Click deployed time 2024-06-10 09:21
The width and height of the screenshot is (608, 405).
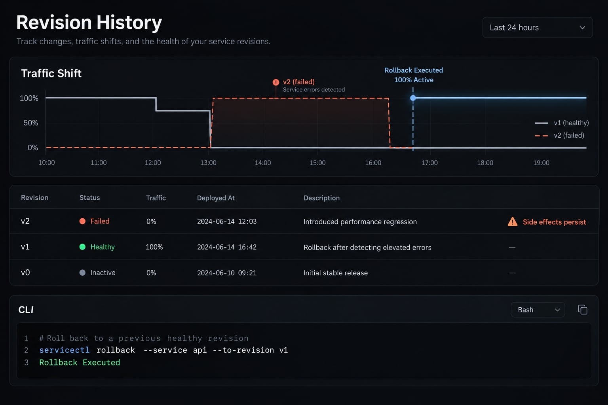click(x=227, y=273)
